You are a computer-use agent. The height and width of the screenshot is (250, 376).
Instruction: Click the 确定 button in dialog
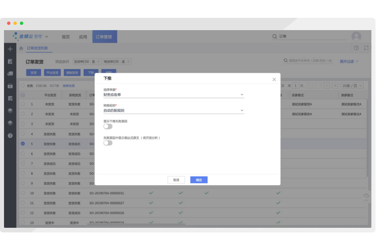click(199, 180)
